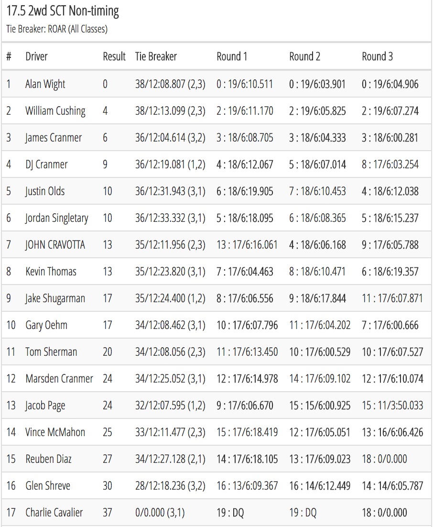Select driver Alan Wight
The height and width of the screenshot is (527, 433).
coord(45,84)
